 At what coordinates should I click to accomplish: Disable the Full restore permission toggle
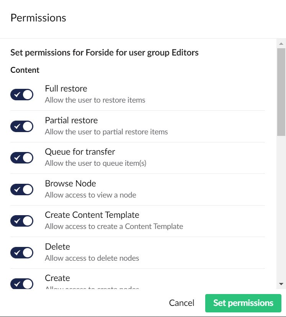point(21,94)
